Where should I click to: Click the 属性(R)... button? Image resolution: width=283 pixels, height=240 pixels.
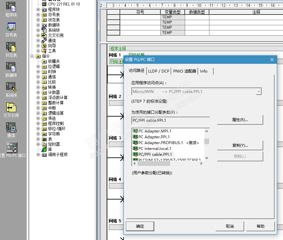240,120
